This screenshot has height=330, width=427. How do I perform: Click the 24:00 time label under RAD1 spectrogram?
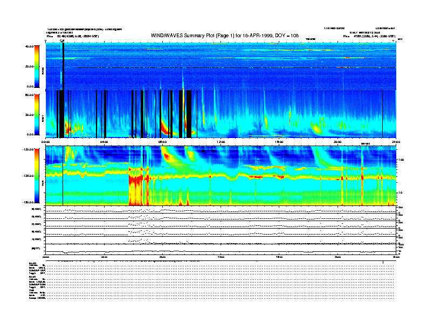(396, 142)
